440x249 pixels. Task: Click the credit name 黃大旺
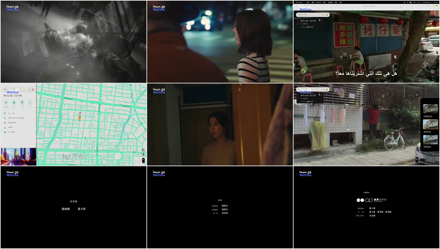[82, 209]
